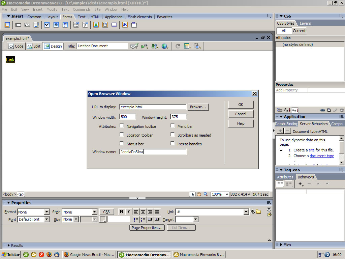Click the Italic button in Properties
Viewport: 345px width, 259px height.
128,212
